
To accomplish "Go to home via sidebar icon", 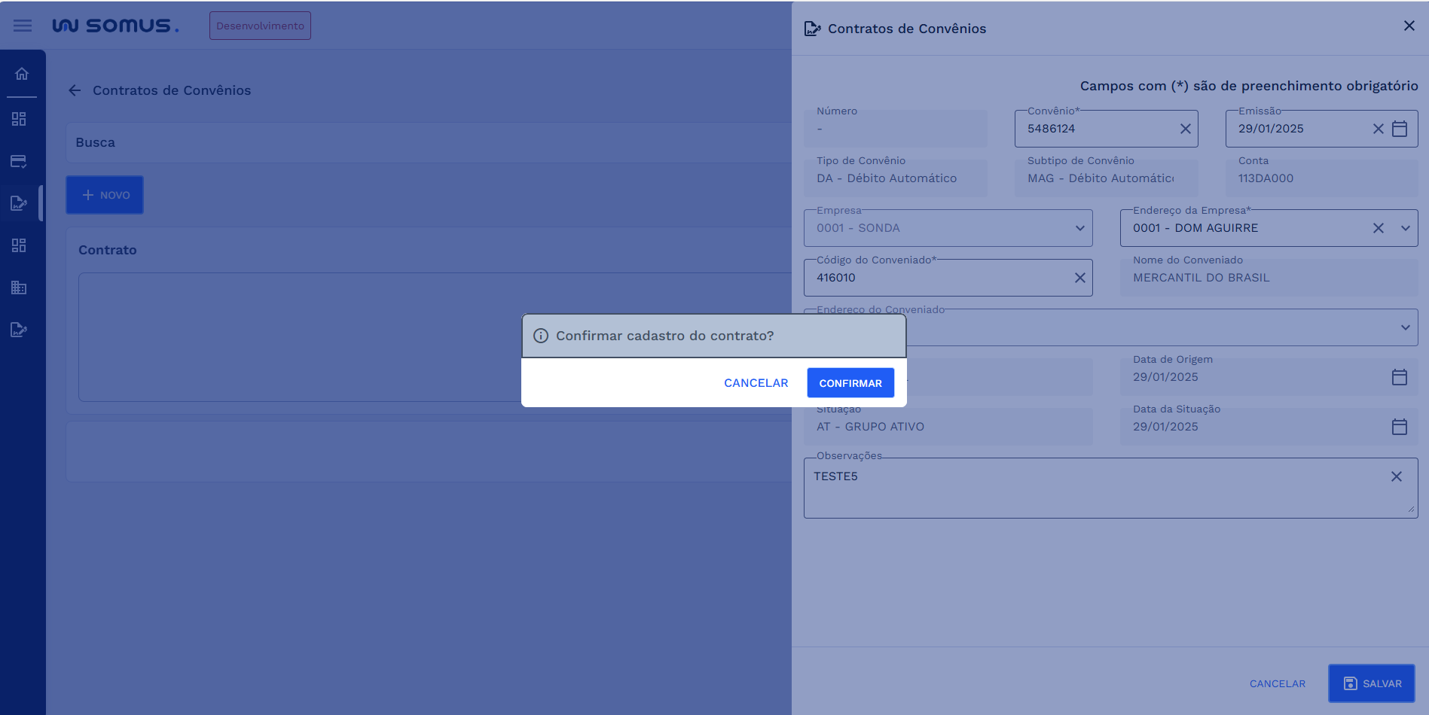I will coord(22,74).
